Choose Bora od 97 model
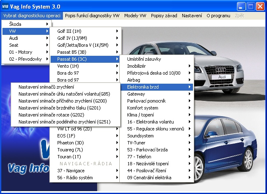Image resolution: width=267 pixels, height=194 pixels. (x=86, y=80)
